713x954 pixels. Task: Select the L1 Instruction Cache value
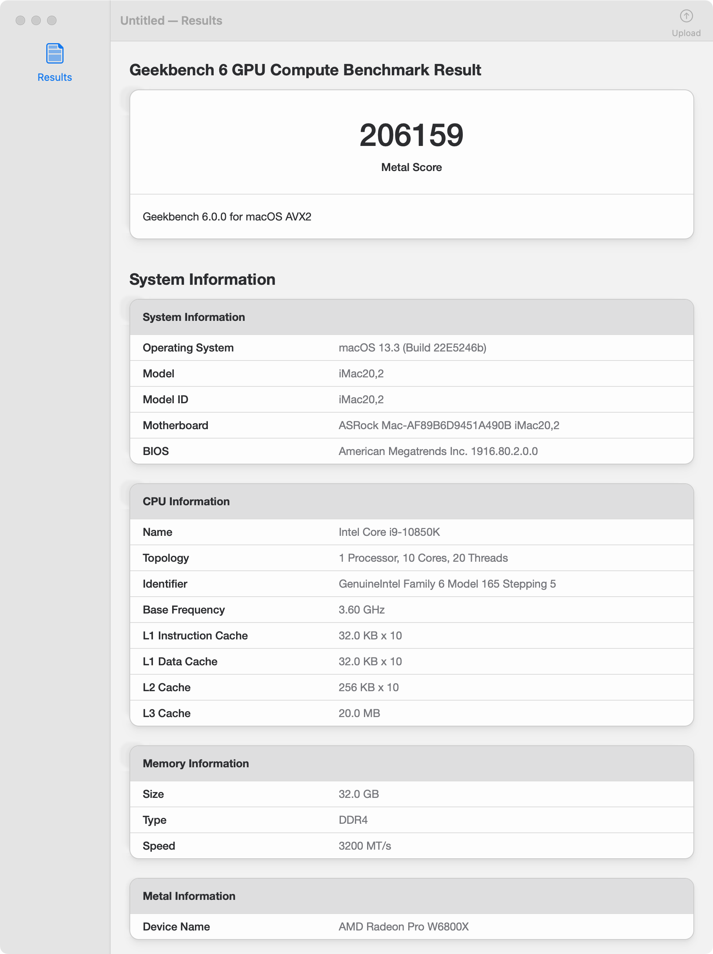click(370, 635)
